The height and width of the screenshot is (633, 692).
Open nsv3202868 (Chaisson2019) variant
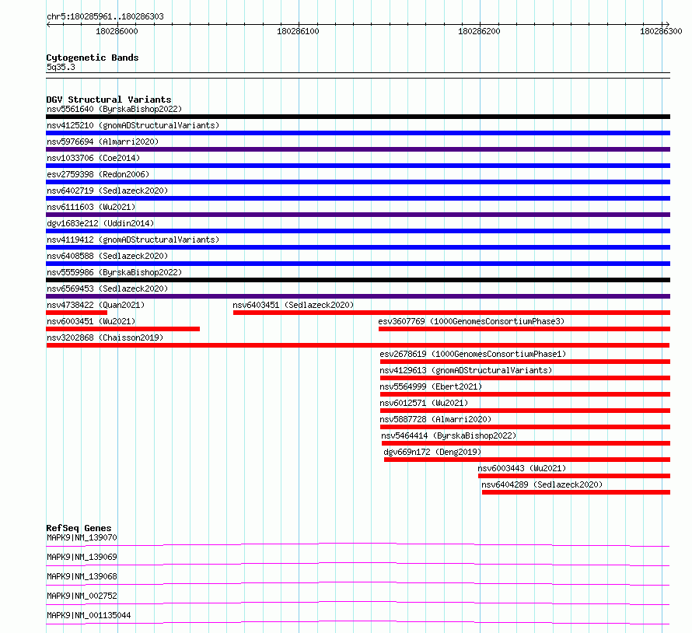click(105, 337)
